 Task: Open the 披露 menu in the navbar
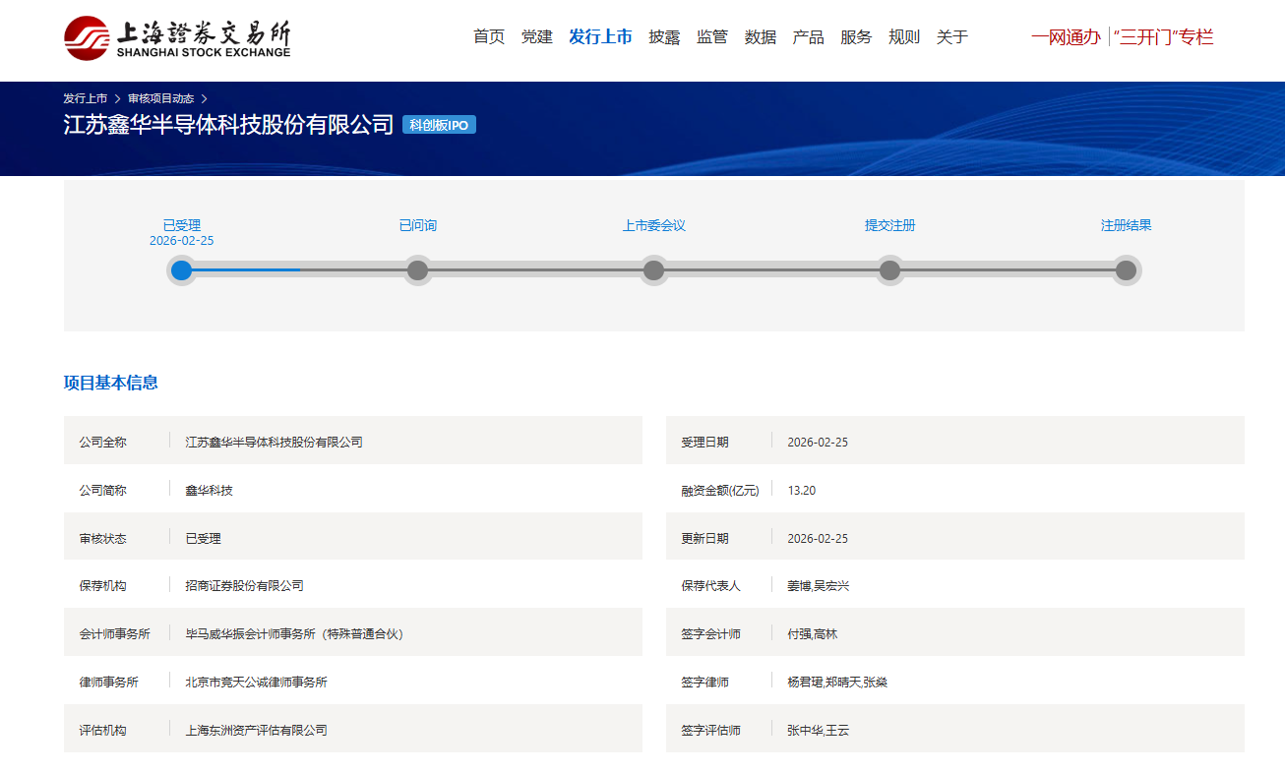664,37
